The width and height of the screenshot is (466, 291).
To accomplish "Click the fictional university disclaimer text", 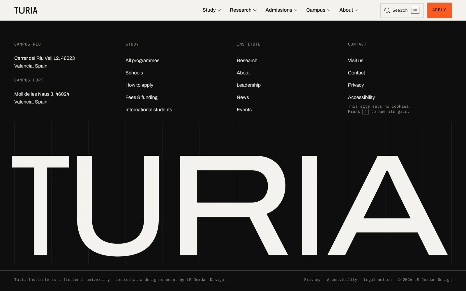I will (x=120, y=280).
